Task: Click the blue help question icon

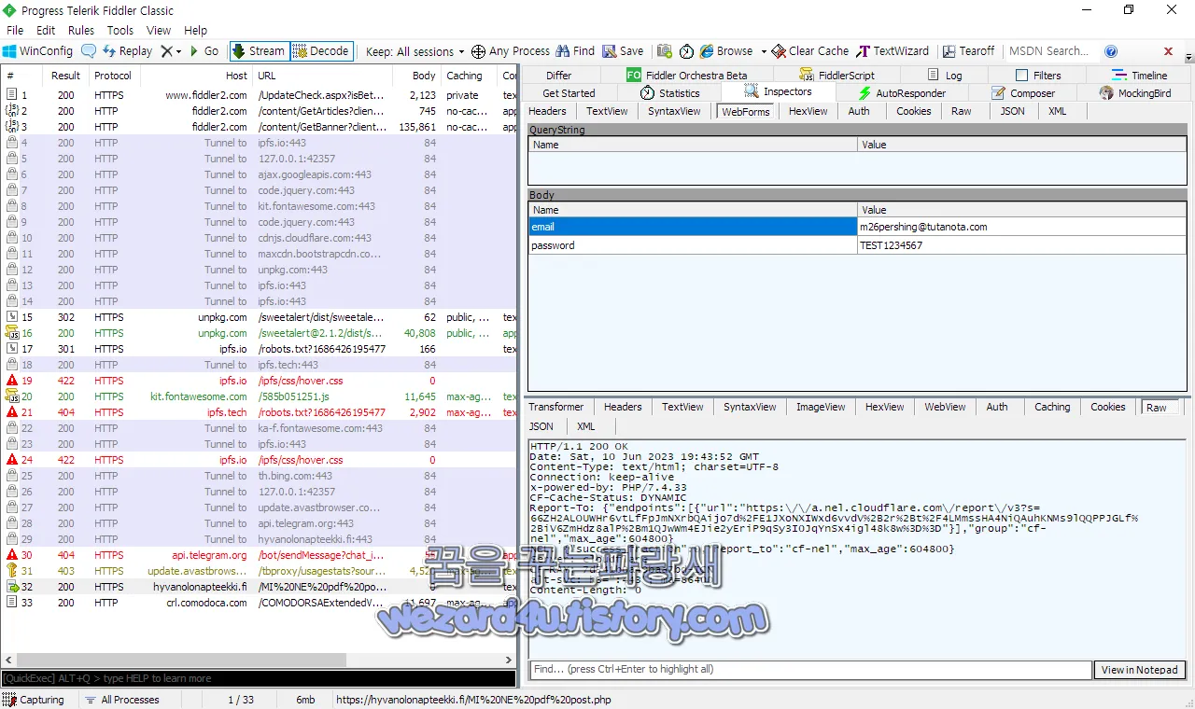Action: point(1111,51)
